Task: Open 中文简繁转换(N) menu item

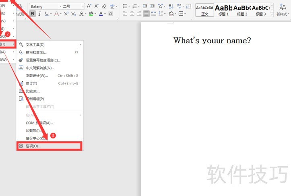Action: click(50, 68)
